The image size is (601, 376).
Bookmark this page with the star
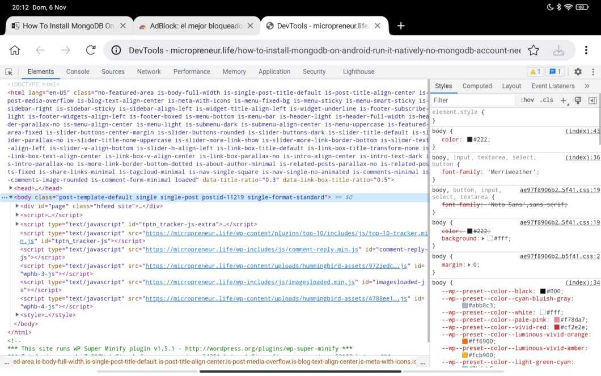(533, 50)
